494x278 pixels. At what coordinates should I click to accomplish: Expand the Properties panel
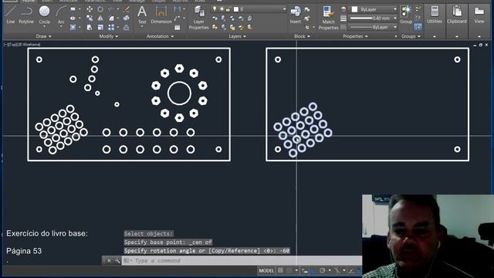[x=355, y=36]
